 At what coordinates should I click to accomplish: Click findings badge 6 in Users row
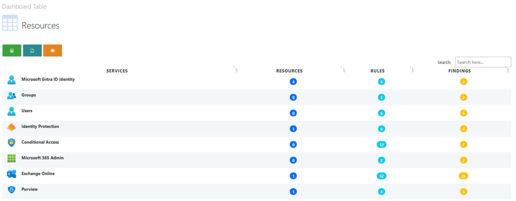click(463, 113)
